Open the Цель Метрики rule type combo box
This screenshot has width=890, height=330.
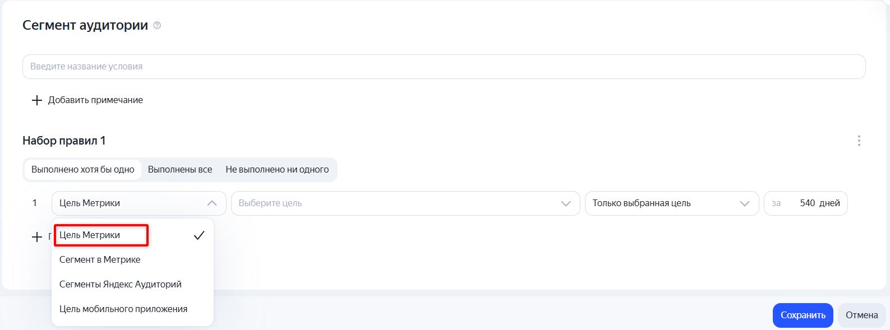[x=139, y=203]
